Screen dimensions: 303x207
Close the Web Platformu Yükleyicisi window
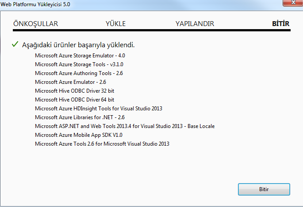pos(293,3)
